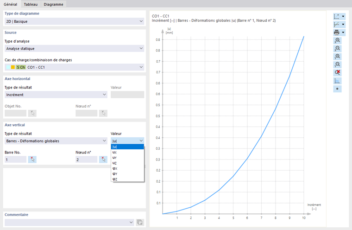
Task: Open the Type d'analyse dropdown
Action: (x=74, y=49)
